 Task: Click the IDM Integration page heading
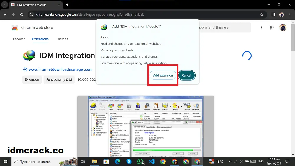67,56
